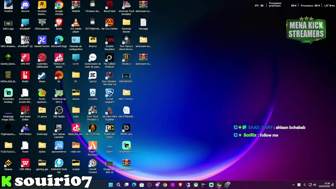336x189 pixels.
Task: Open American Truck Simulator shortcut
Action: 126,8
